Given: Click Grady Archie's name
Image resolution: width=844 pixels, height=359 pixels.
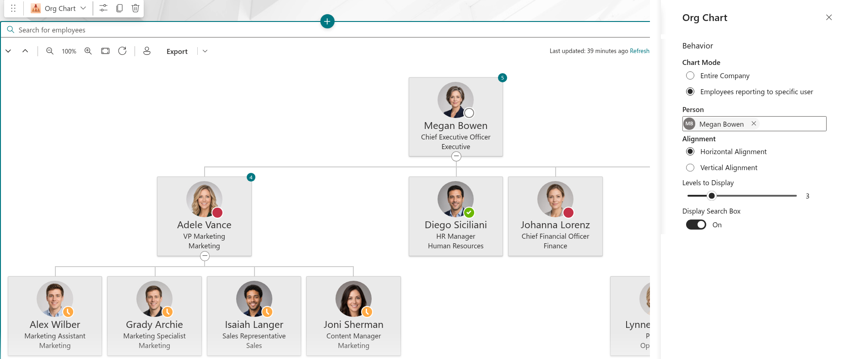Looking at the screenshot, I should click(154, 324).
